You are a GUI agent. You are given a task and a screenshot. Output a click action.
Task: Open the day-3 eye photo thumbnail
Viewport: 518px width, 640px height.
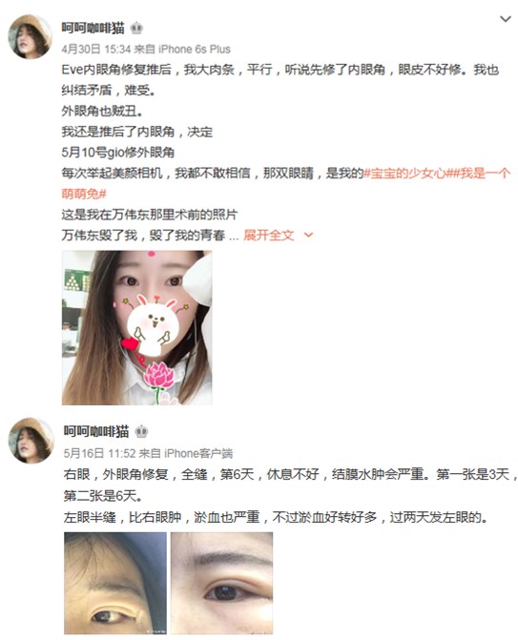coord(115,583)
